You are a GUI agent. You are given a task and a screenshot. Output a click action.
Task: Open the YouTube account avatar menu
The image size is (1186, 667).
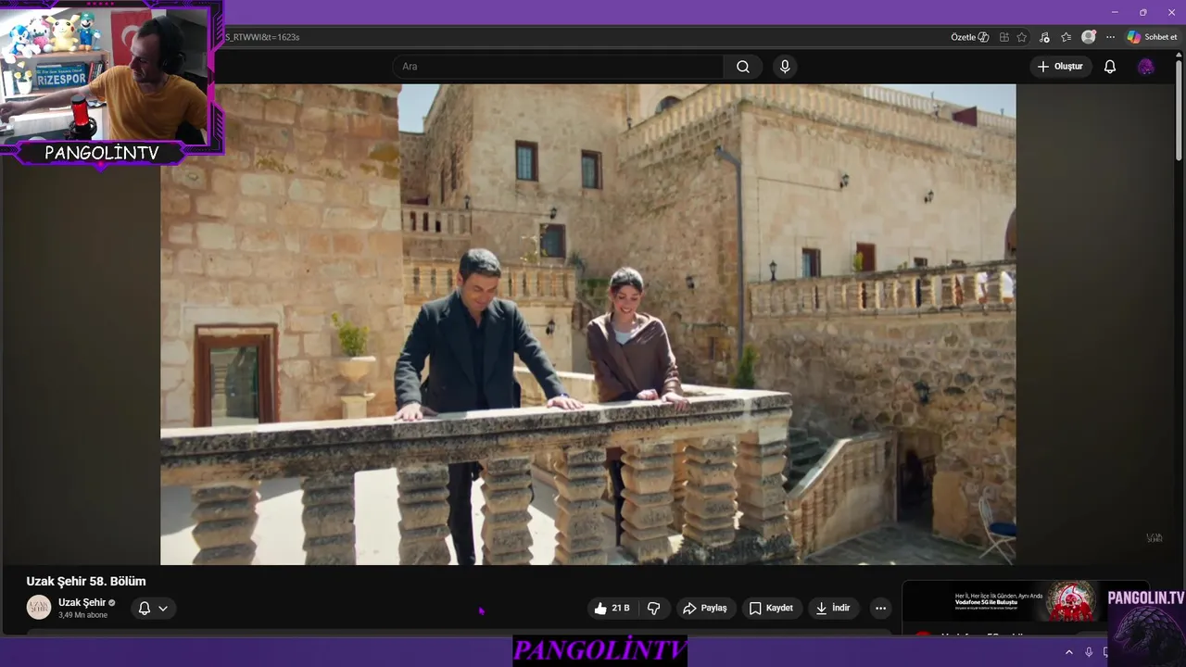point(1146,67)
